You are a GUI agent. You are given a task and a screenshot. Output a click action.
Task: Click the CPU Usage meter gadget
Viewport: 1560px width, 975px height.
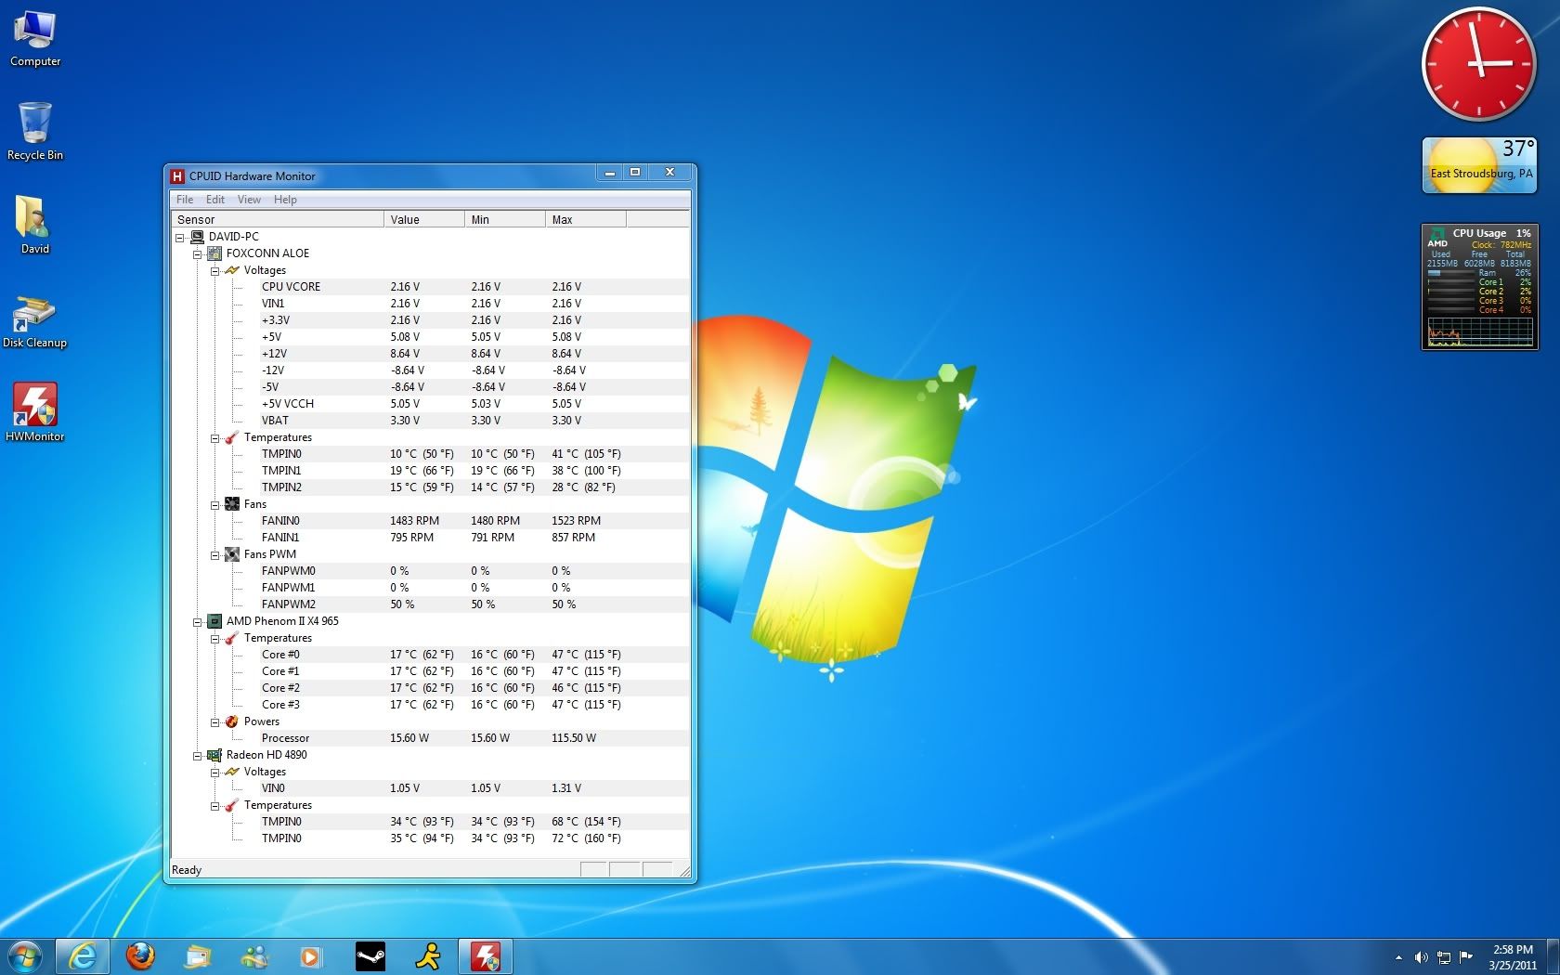tap(1479, 287)
